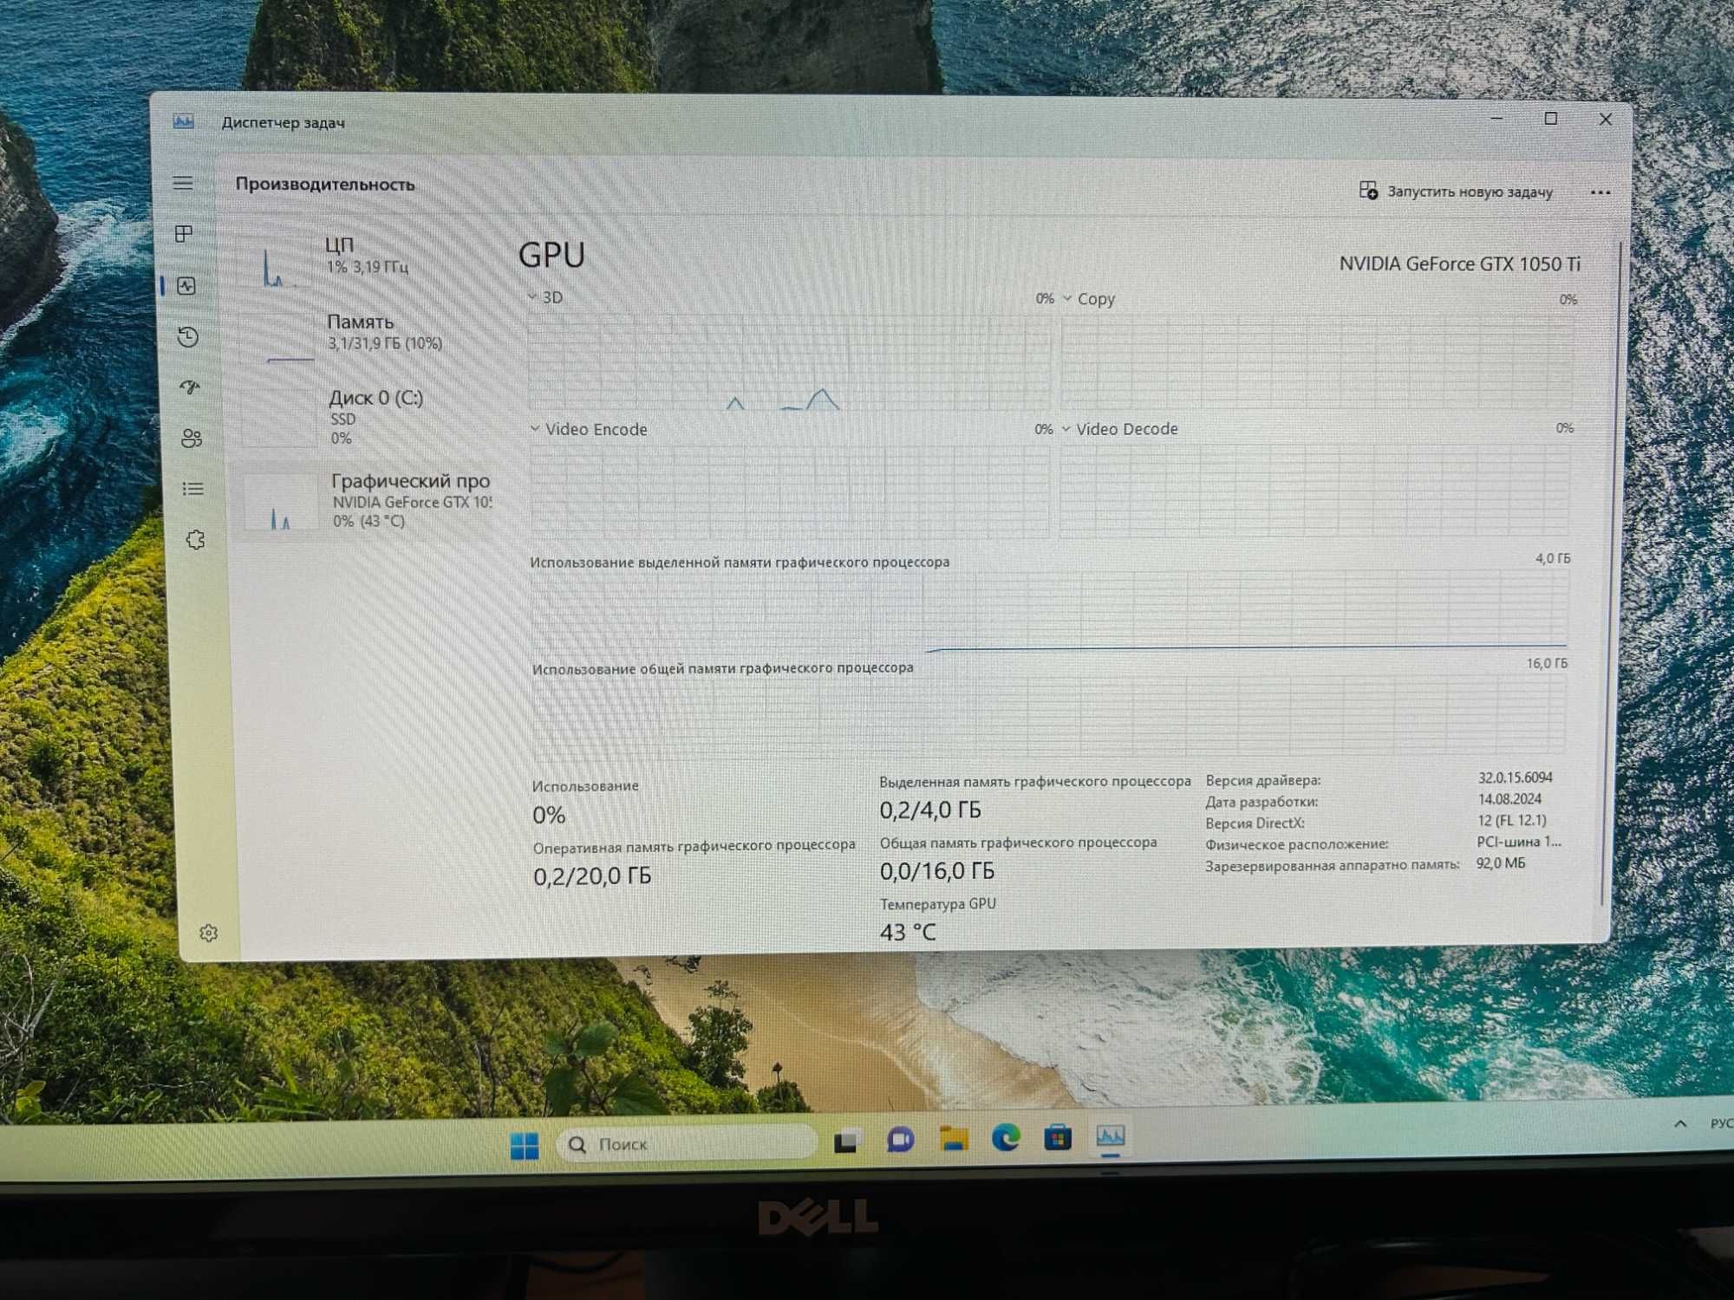Click Task Manager taskbar icon
Image resolution: width=1734 pixels, height=1300 pixels.
coord(1110,1136)
